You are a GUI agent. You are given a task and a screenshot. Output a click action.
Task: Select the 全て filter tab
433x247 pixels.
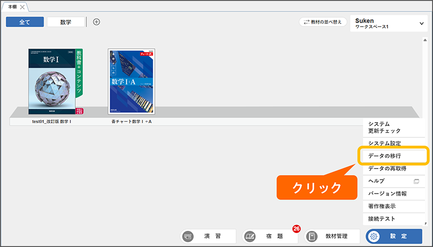25,22
